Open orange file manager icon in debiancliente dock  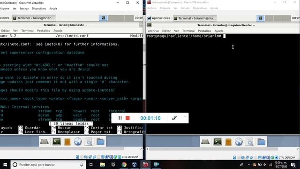tap(228, 142)
